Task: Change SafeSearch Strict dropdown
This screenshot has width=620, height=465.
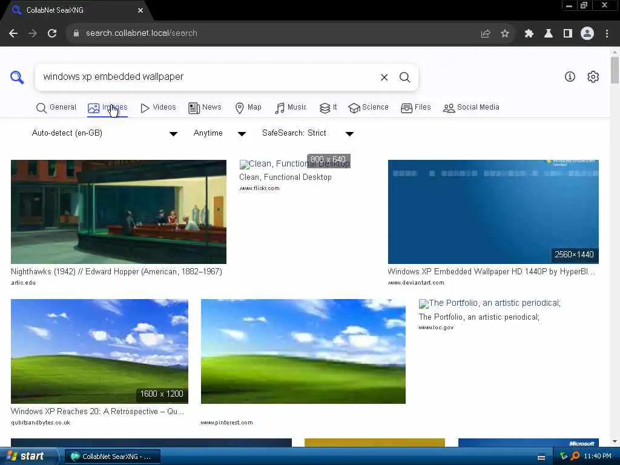Action: pyautogui.click(x=308, y=133)
